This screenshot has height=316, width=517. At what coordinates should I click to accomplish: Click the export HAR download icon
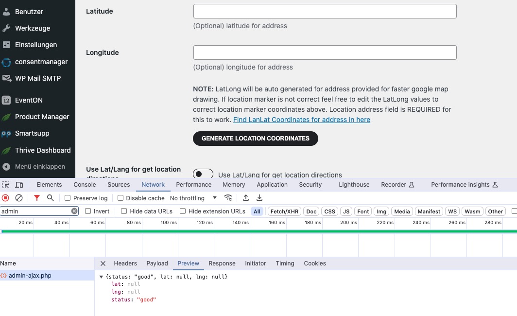click(259, 198)
